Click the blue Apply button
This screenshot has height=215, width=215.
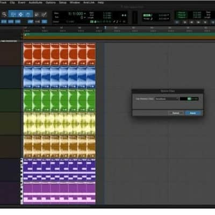tap(193, 113)
